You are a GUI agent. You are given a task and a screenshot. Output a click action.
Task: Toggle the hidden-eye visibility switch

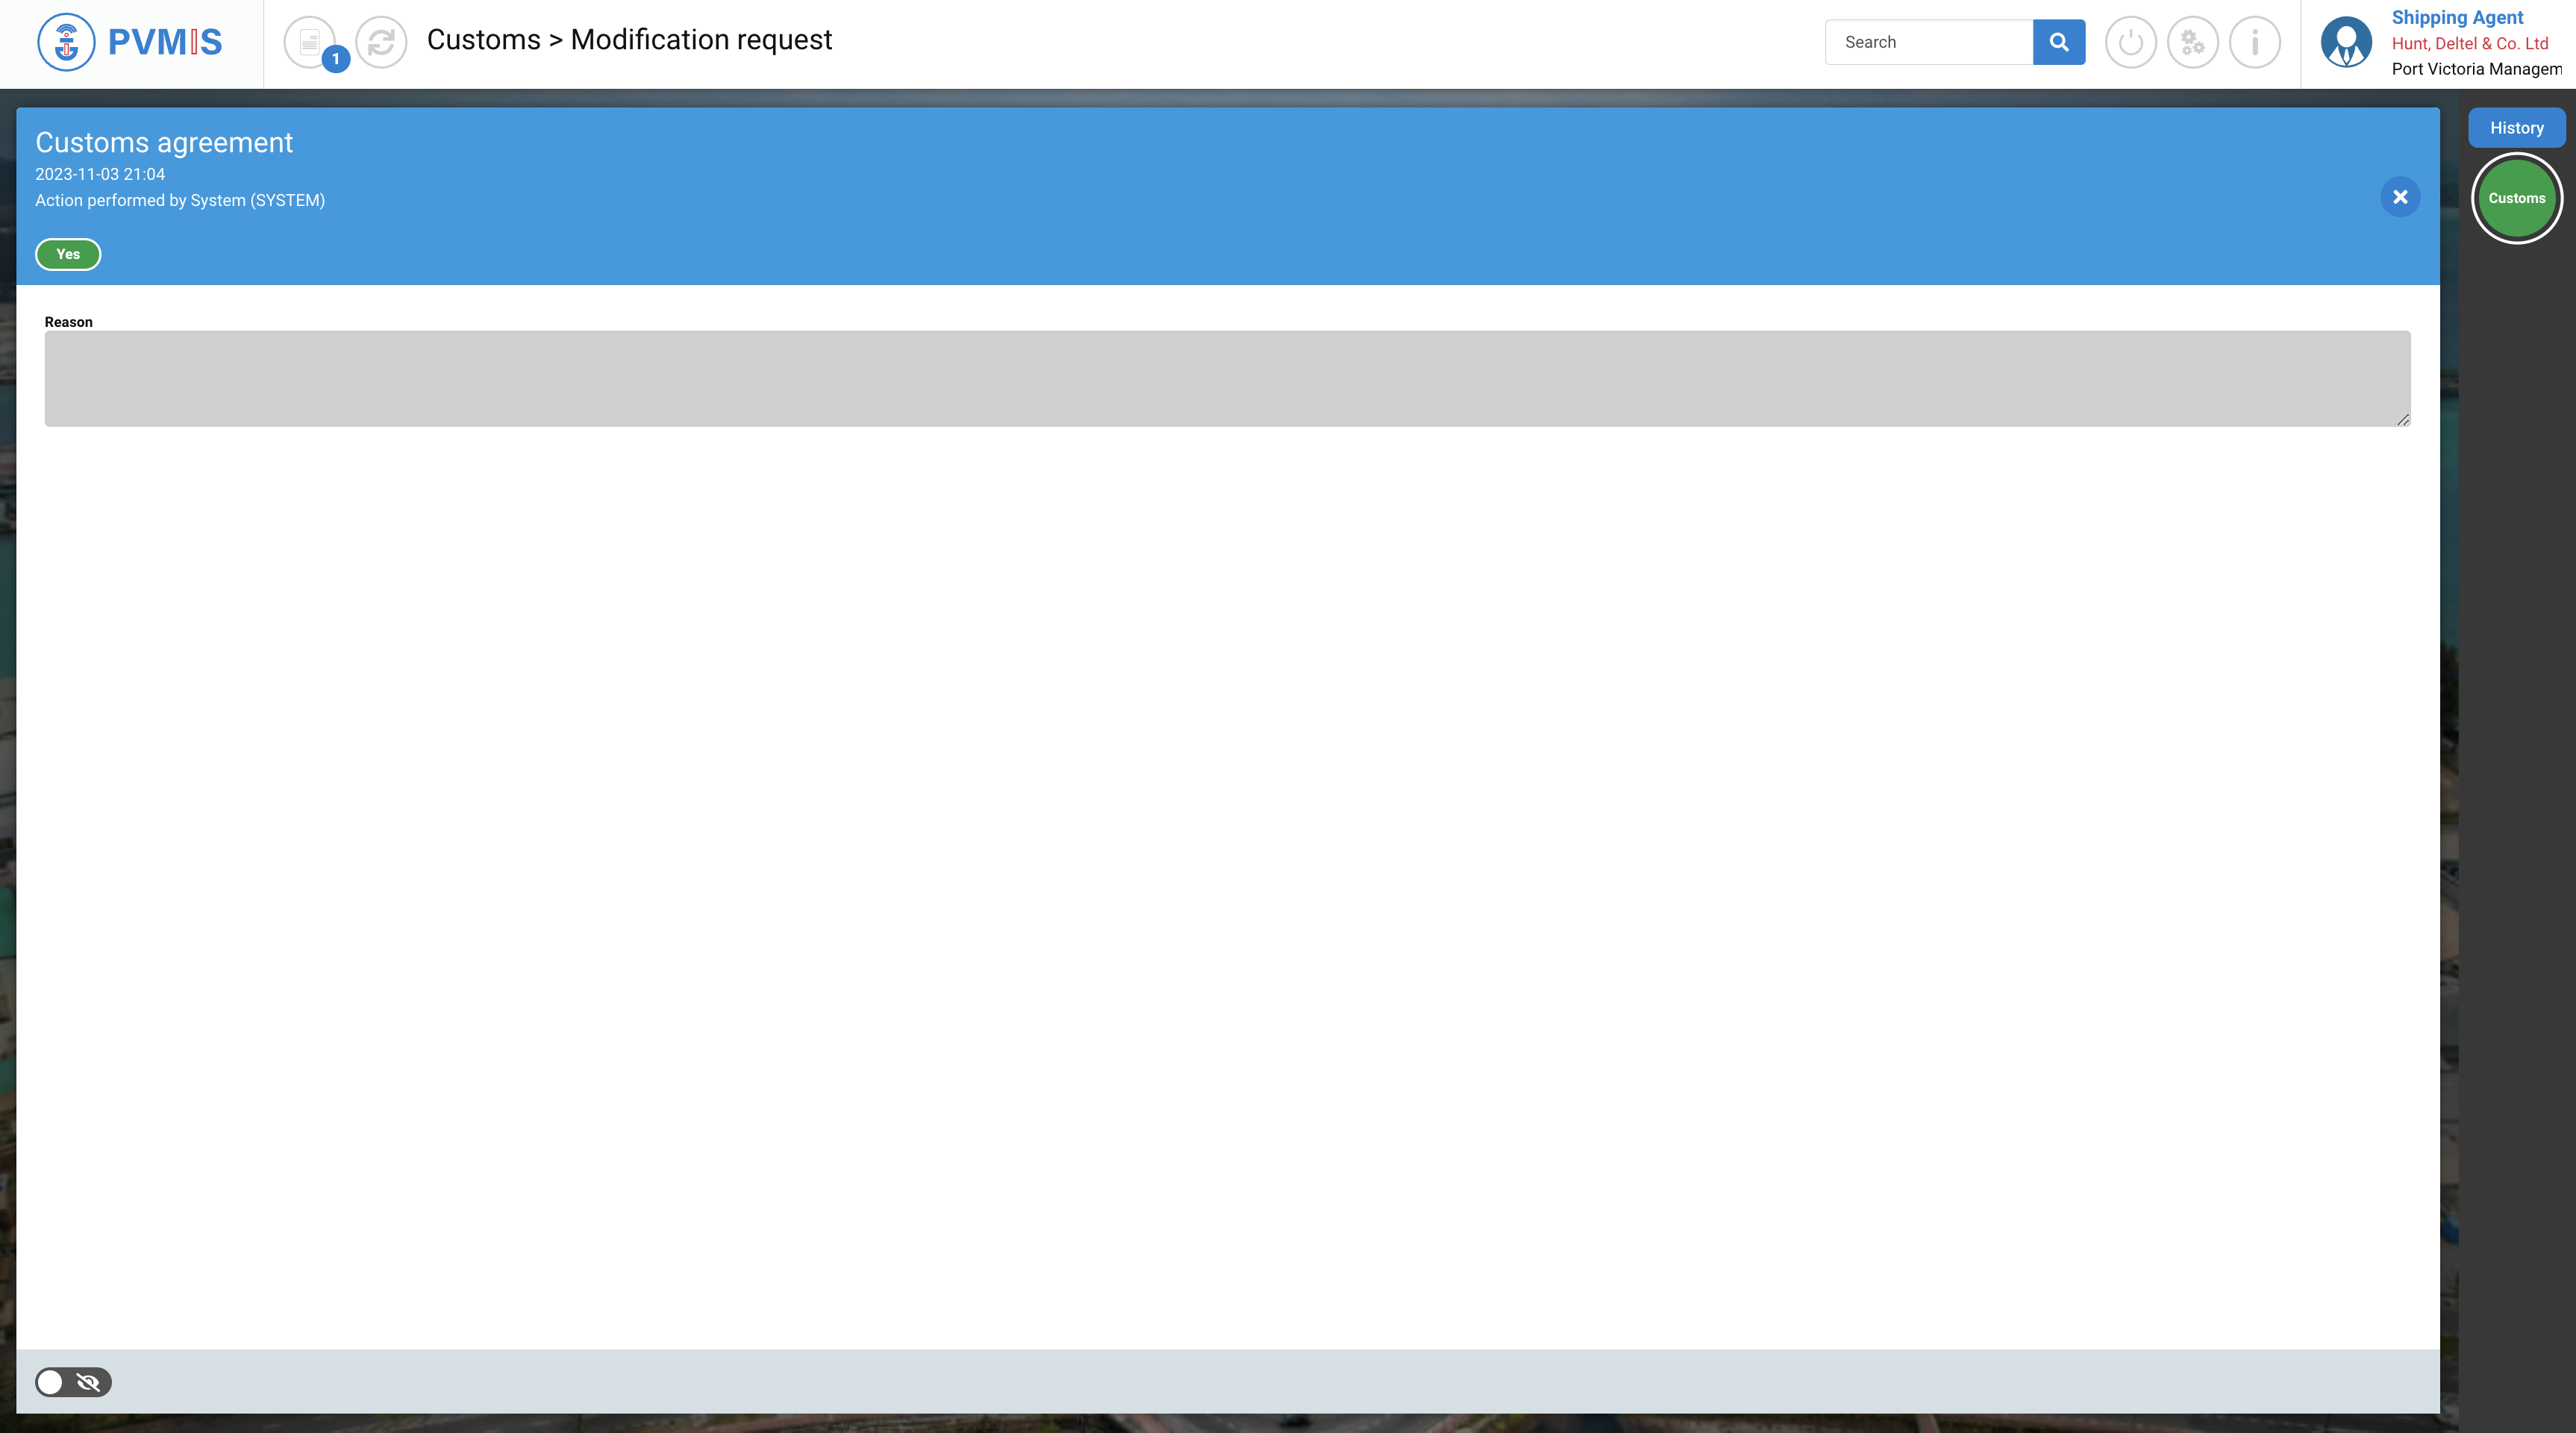tap(73, 1382)
